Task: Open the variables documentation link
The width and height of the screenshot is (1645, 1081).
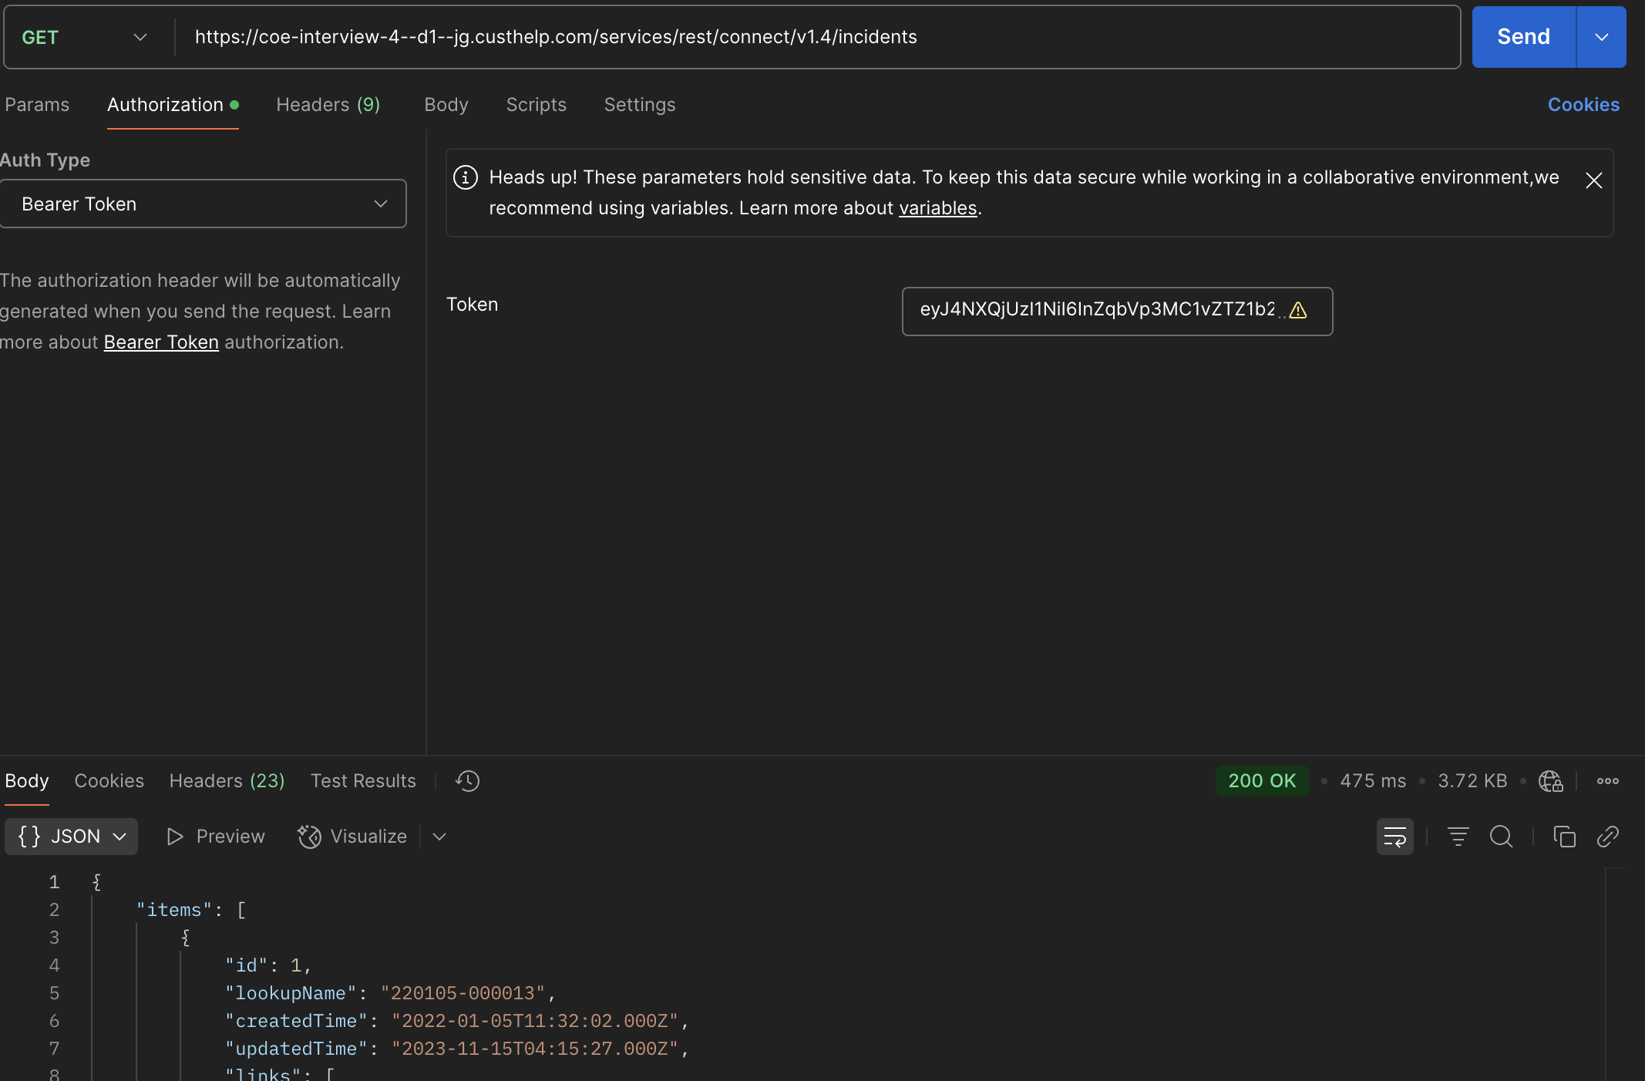Action: click(937, 207)
